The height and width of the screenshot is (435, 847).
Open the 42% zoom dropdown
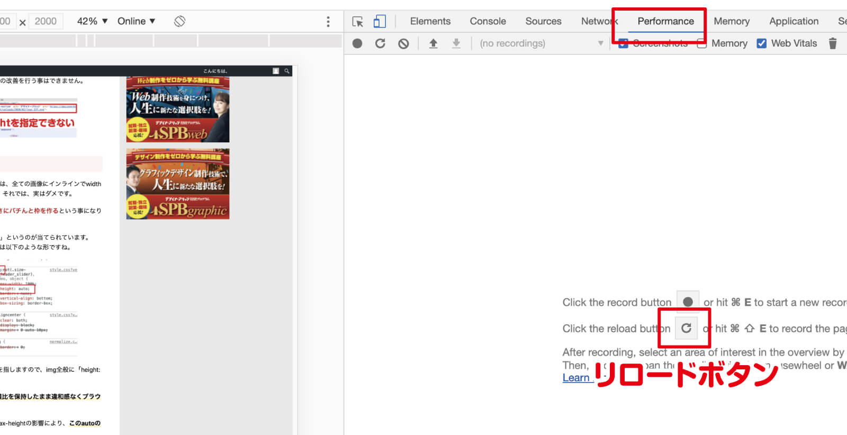[92, 21]
